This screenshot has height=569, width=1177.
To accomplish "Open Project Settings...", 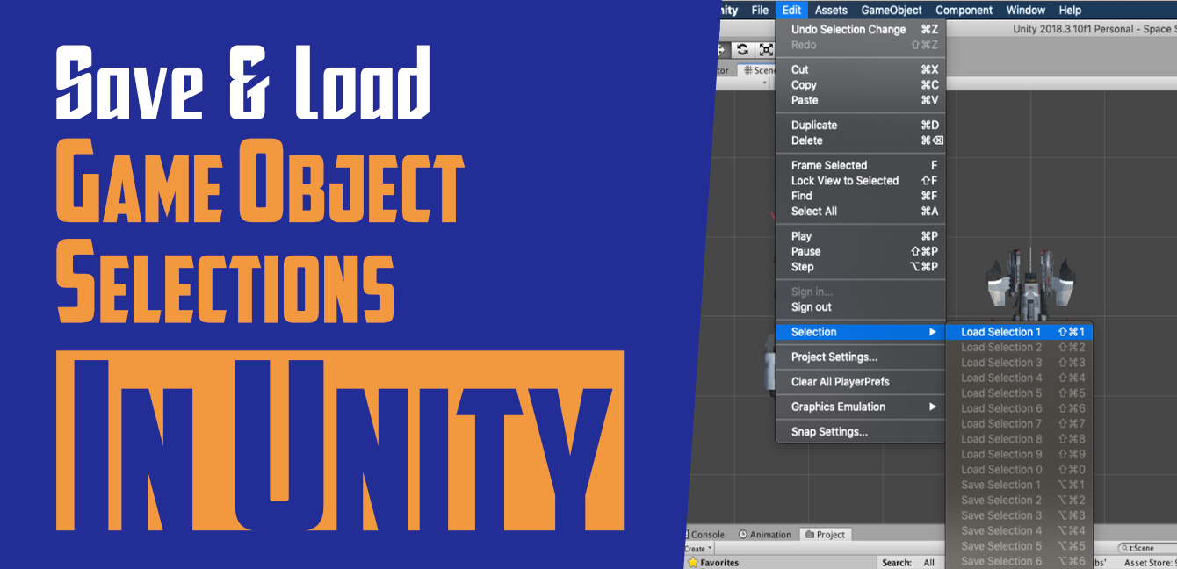I will pos(860,357).
